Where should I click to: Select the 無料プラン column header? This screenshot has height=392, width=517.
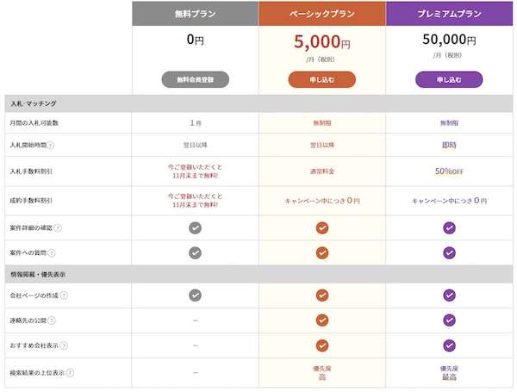coord(195,13)
